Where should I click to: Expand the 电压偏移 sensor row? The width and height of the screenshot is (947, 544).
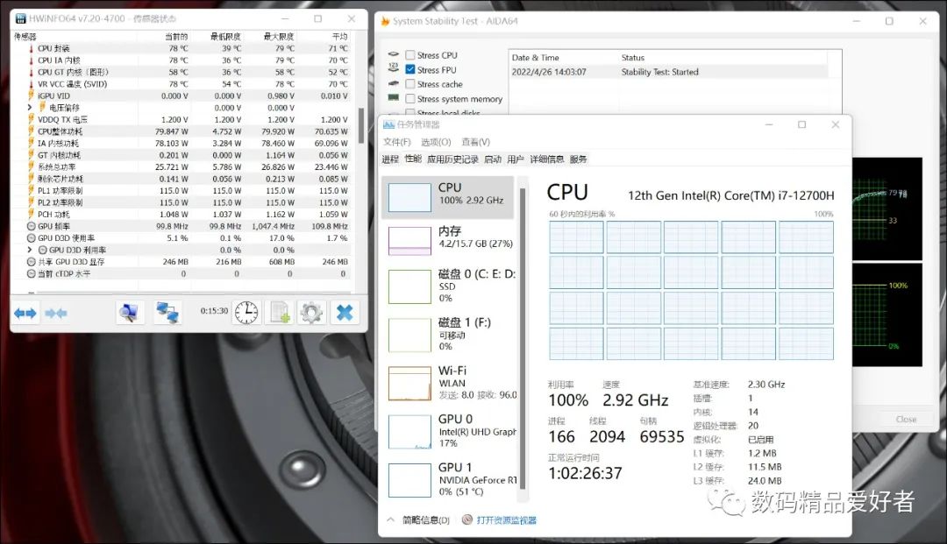[x=29, y=108]
